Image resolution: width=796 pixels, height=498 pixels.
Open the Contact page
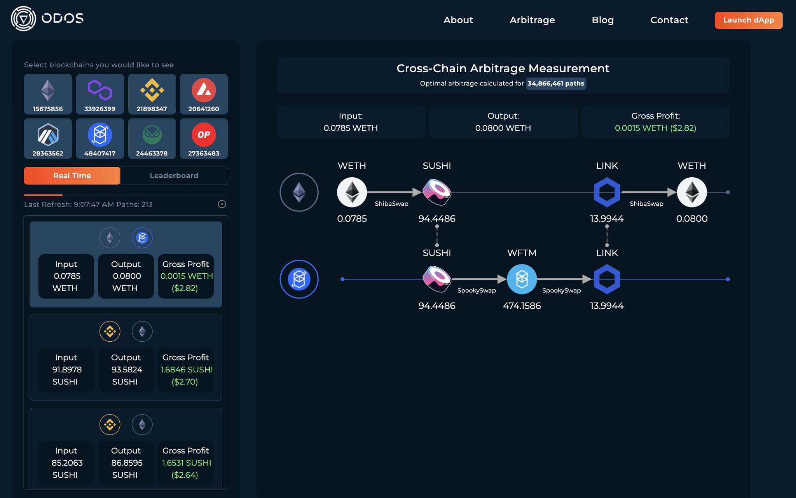(669, 20)
